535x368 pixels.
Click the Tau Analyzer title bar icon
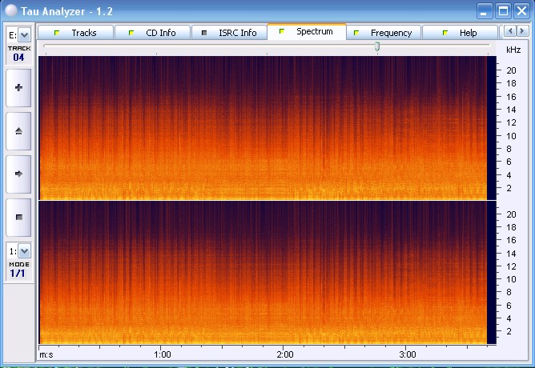[10, 10]
